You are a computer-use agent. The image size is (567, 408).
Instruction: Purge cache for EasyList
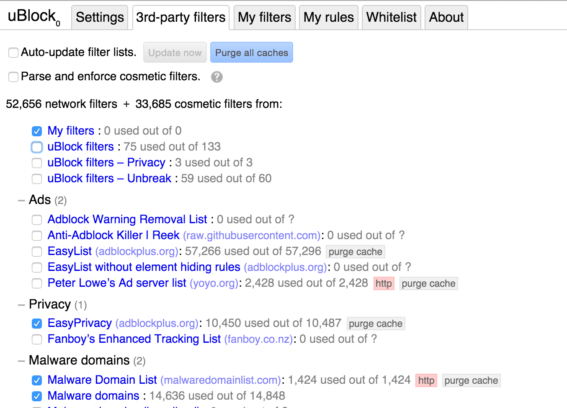pos(355,252)
